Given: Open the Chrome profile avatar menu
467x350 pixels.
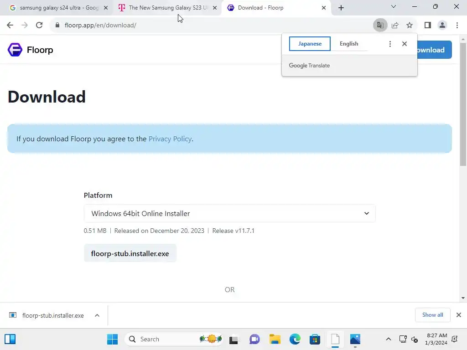Looking at the screenshot, I should click(x=442, y=26).
